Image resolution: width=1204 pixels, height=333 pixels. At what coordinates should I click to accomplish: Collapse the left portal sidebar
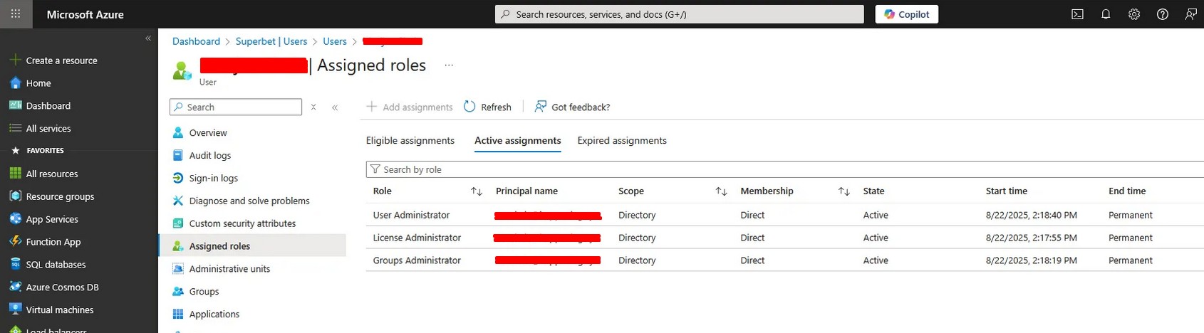(148, 38)
